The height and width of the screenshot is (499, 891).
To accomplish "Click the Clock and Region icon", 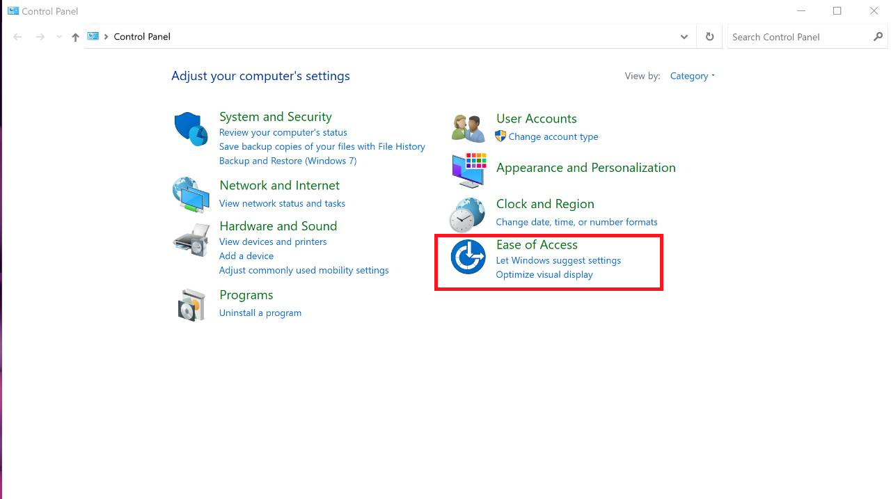I will 467,214.
